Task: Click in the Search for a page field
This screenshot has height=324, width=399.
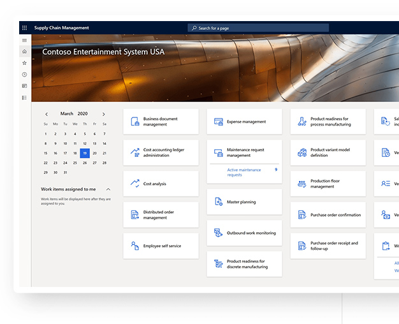Action: point(258,28)
